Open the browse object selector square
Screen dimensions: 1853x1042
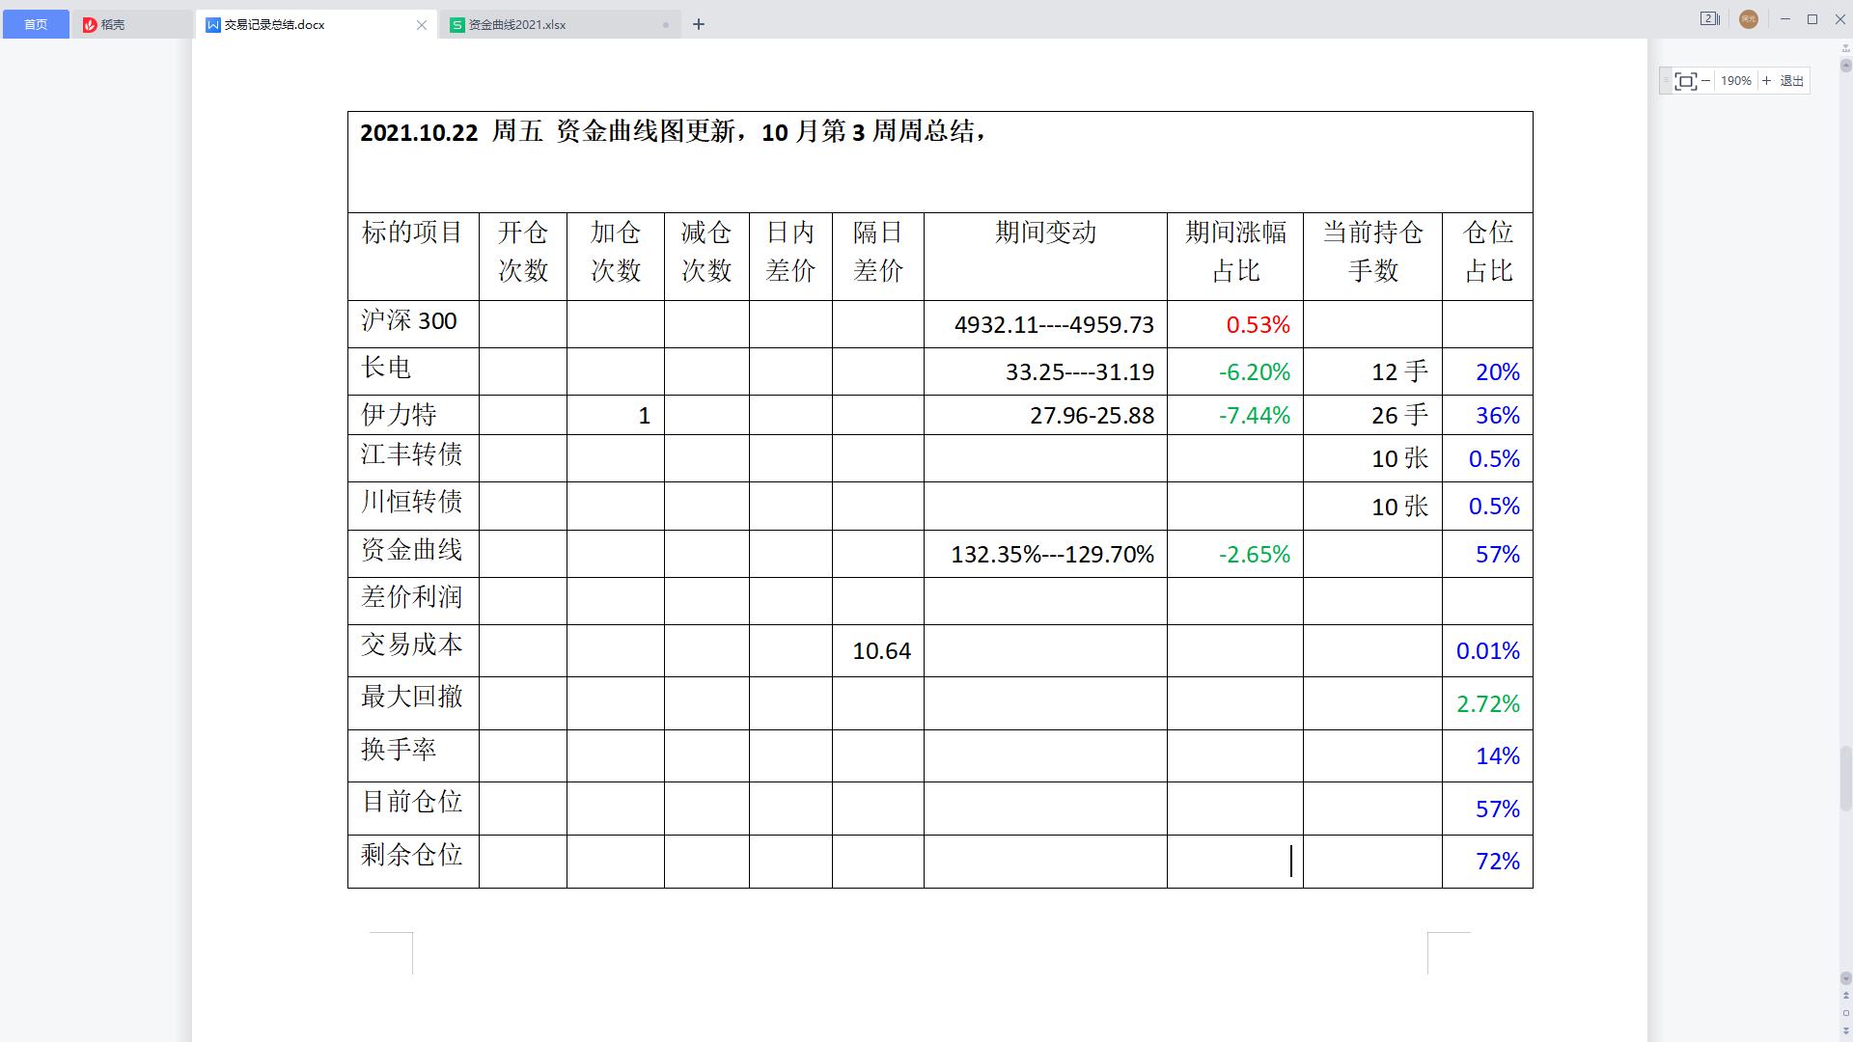(x=1845, y=1013)
